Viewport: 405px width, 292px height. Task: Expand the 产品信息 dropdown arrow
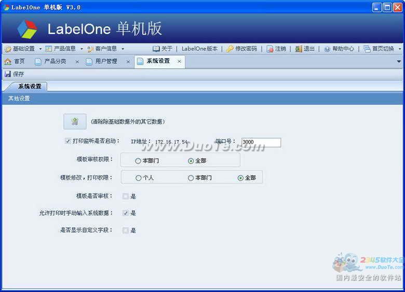(x=82, y=49)
